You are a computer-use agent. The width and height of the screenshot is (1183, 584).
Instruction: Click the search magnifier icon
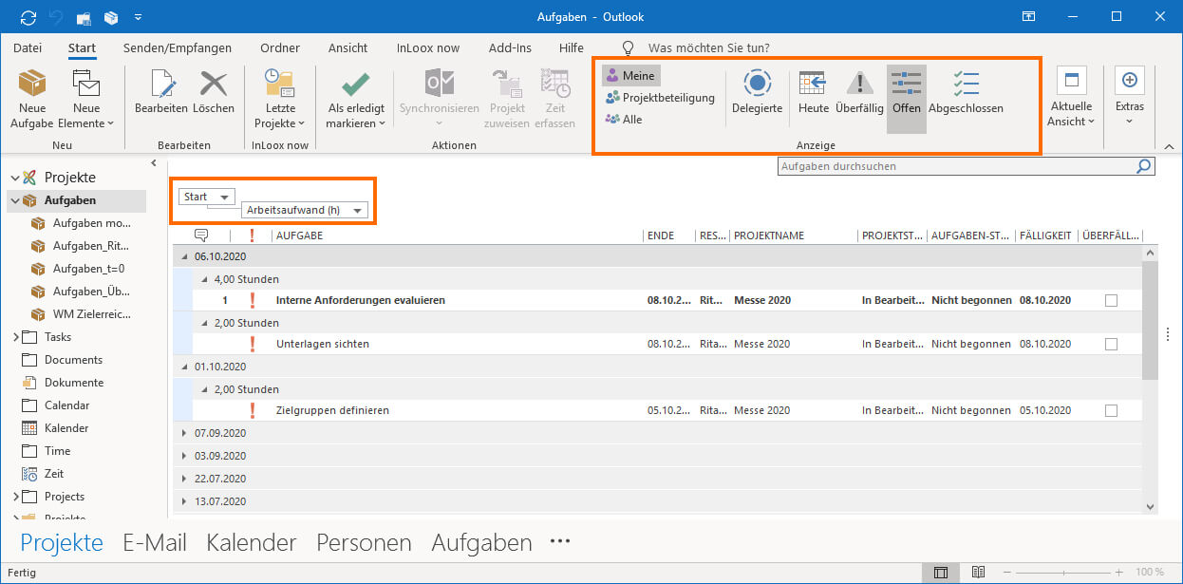(x=1145, y=166)
